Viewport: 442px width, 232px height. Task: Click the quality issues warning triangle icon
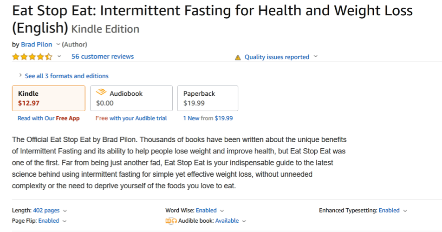point(238,57)
